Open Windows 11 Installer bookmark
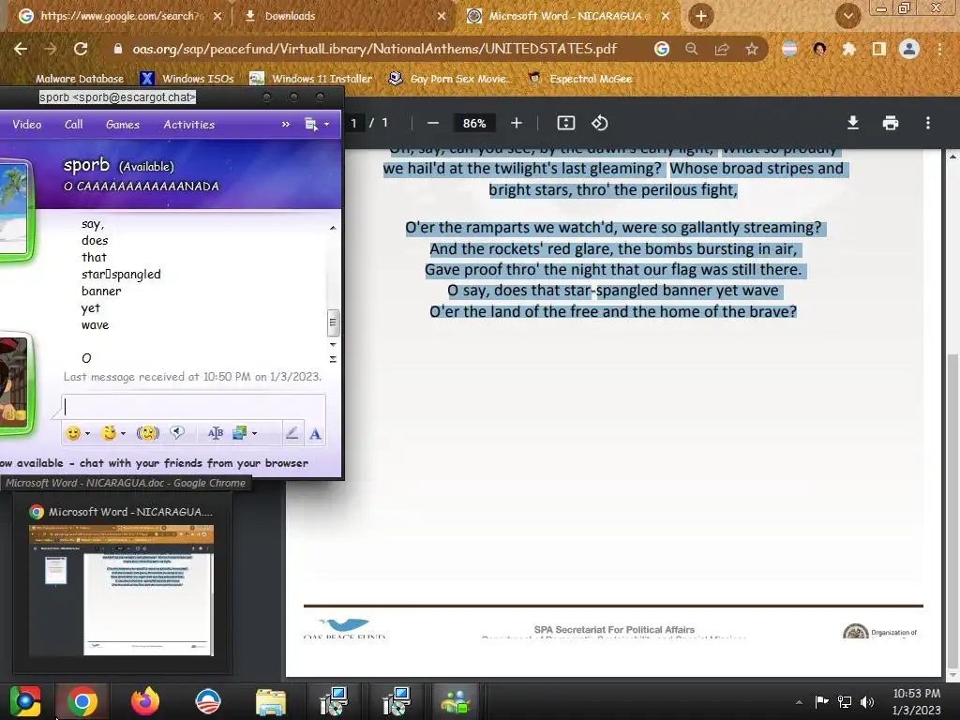Image resolution: width=960 pixels, height=720 pixels. tap(311, 79)
